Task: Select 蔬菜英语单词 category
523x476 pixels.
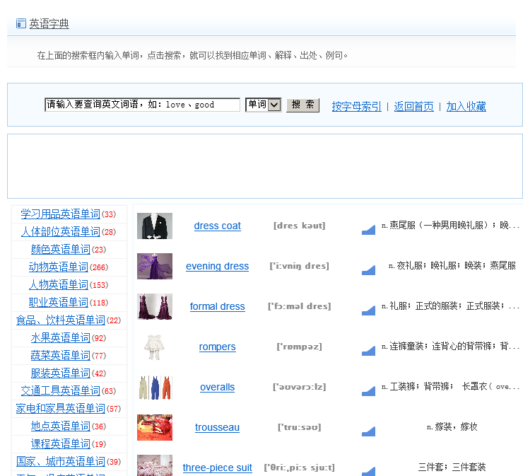Action: point(60,356)
